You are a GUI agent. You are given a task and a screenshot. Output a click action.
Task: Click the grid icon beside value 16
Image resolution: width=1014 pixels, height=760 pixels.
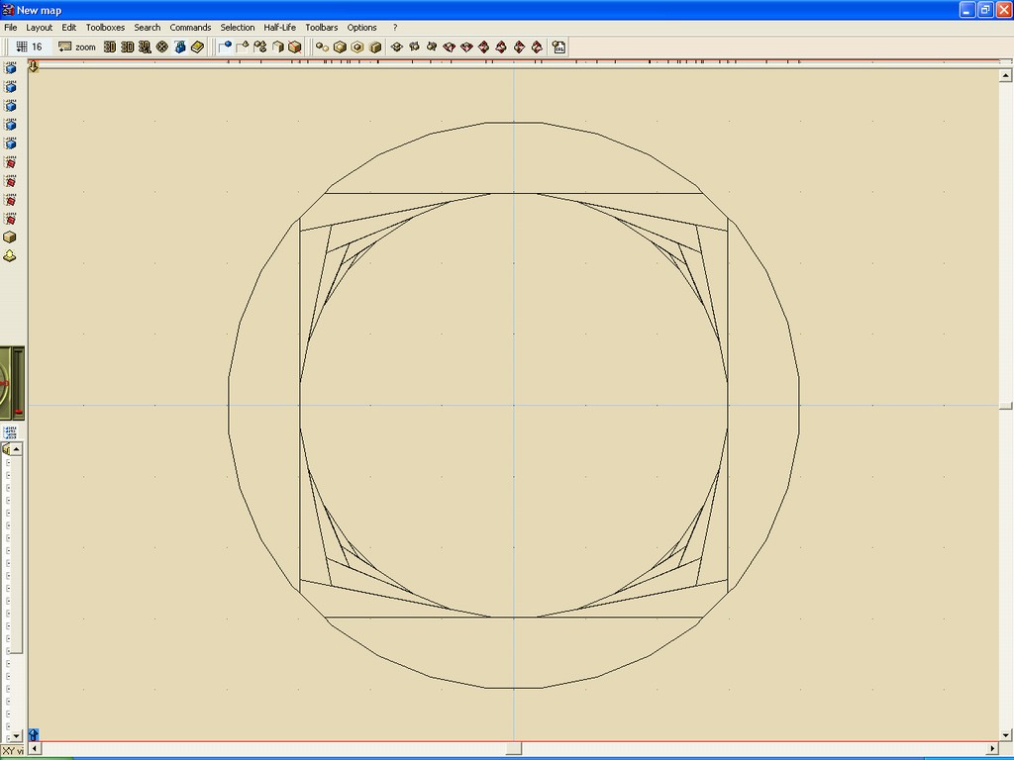coord(22,47)
